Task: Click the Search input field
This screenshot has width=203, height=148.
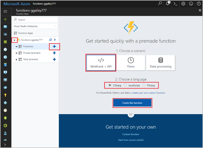Action: pos(35,20)
